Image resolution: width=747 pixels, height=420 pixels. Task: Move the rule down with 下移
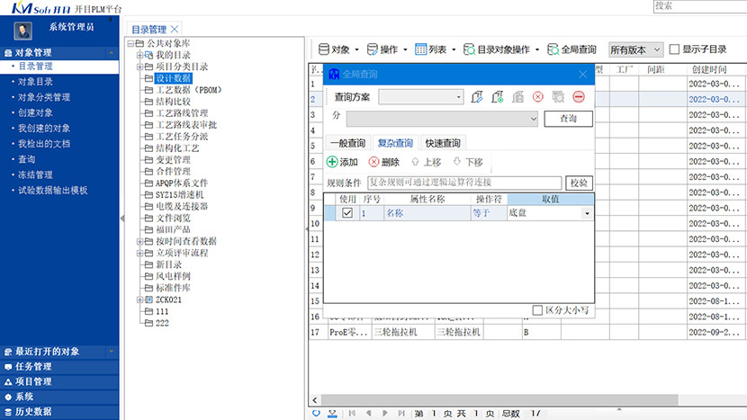pos(468,162)
